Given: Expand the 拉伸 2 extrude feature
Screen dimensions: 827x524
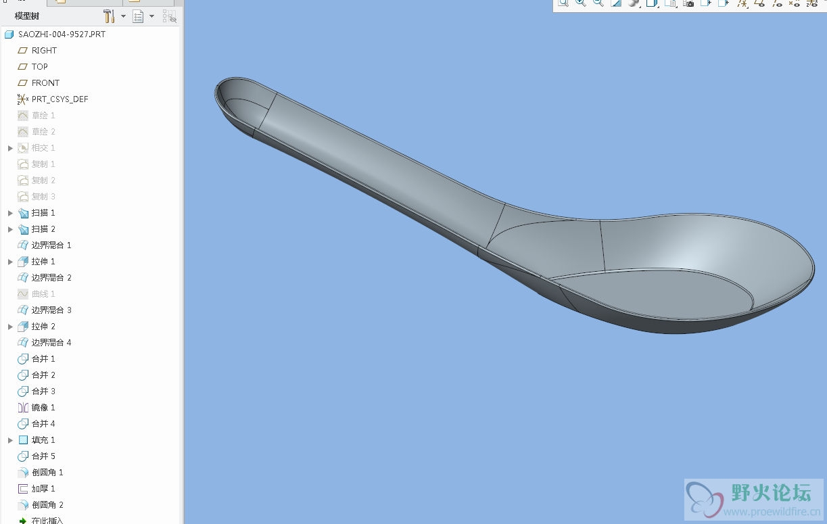Looking at the screenshot, I should click(10, 326).
